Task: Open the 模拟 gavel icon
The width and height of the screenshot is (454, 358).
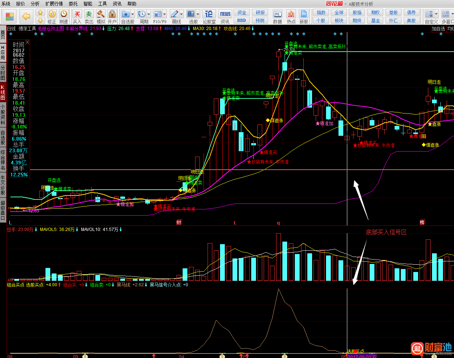Action: coord(100,14)
